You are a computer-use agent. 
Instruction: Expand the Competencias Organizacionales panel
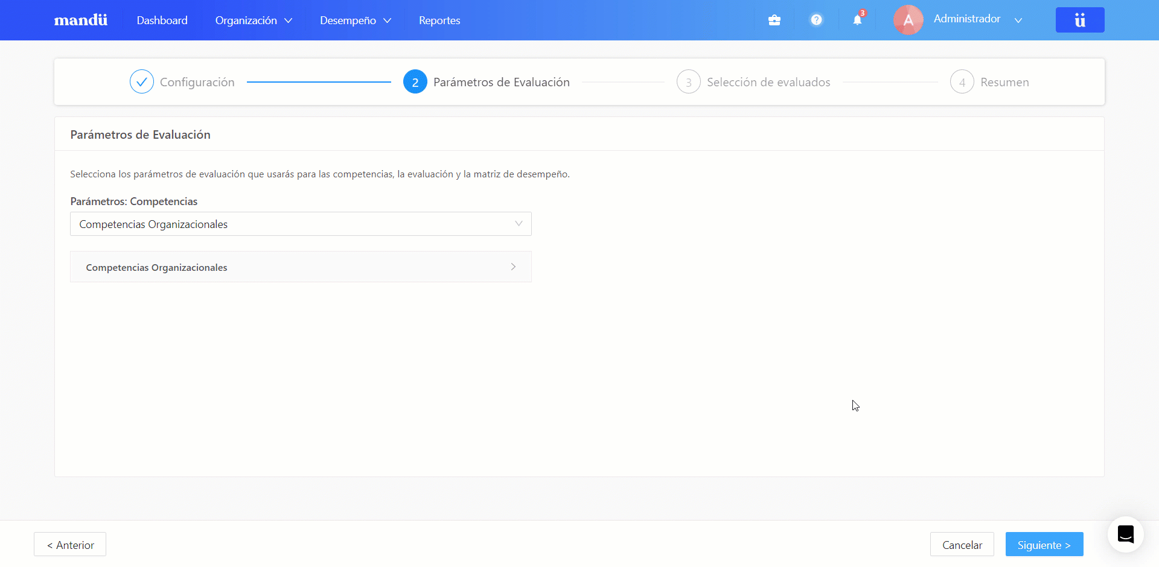(301, 267)
